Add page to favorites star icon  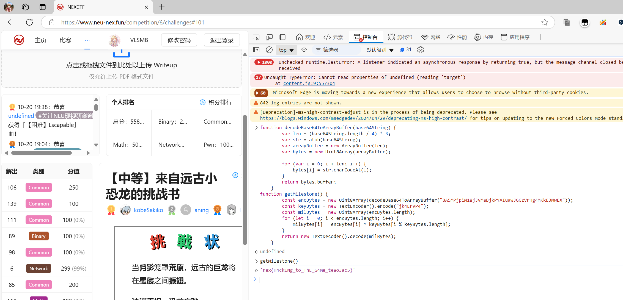tap(545, 22)
